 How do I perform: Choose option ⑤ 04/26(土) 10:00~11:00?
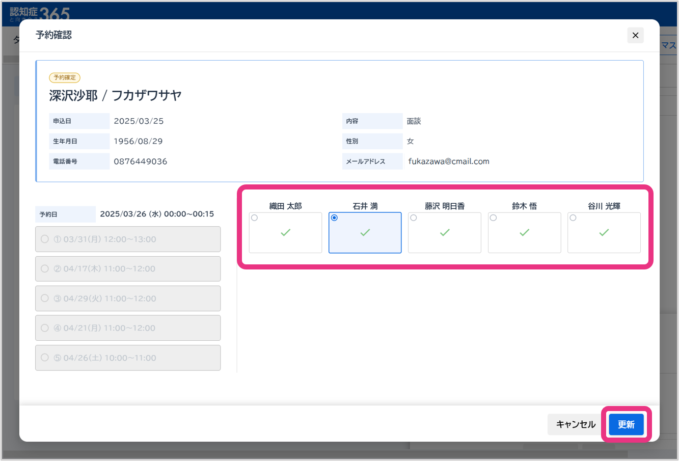click(x=45, y=358)
